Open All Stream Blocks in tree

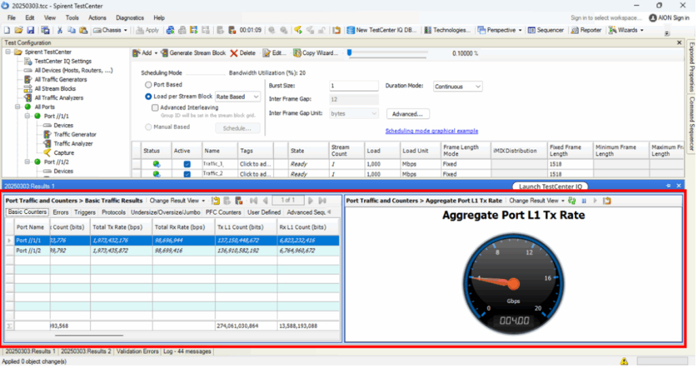coord(55,89)
